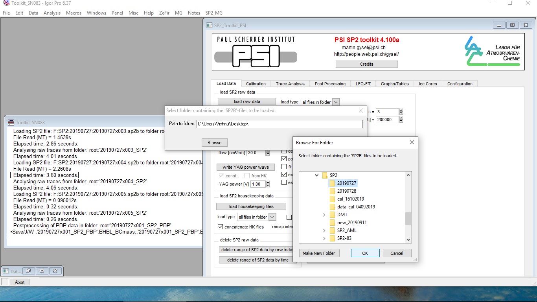Switch to the LEO-FIT tab
This screenshot has width=537, height=302.
[363, 84]
